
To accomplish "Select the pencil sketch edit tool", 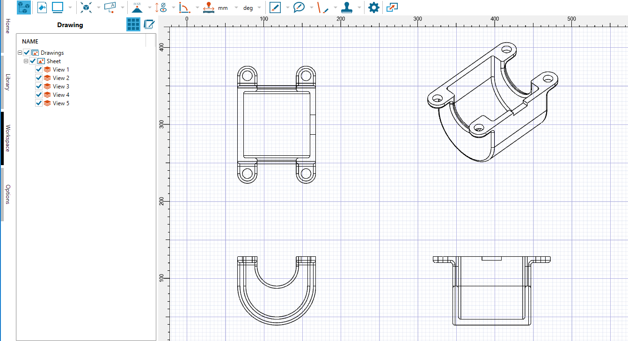I will point(275,7).
